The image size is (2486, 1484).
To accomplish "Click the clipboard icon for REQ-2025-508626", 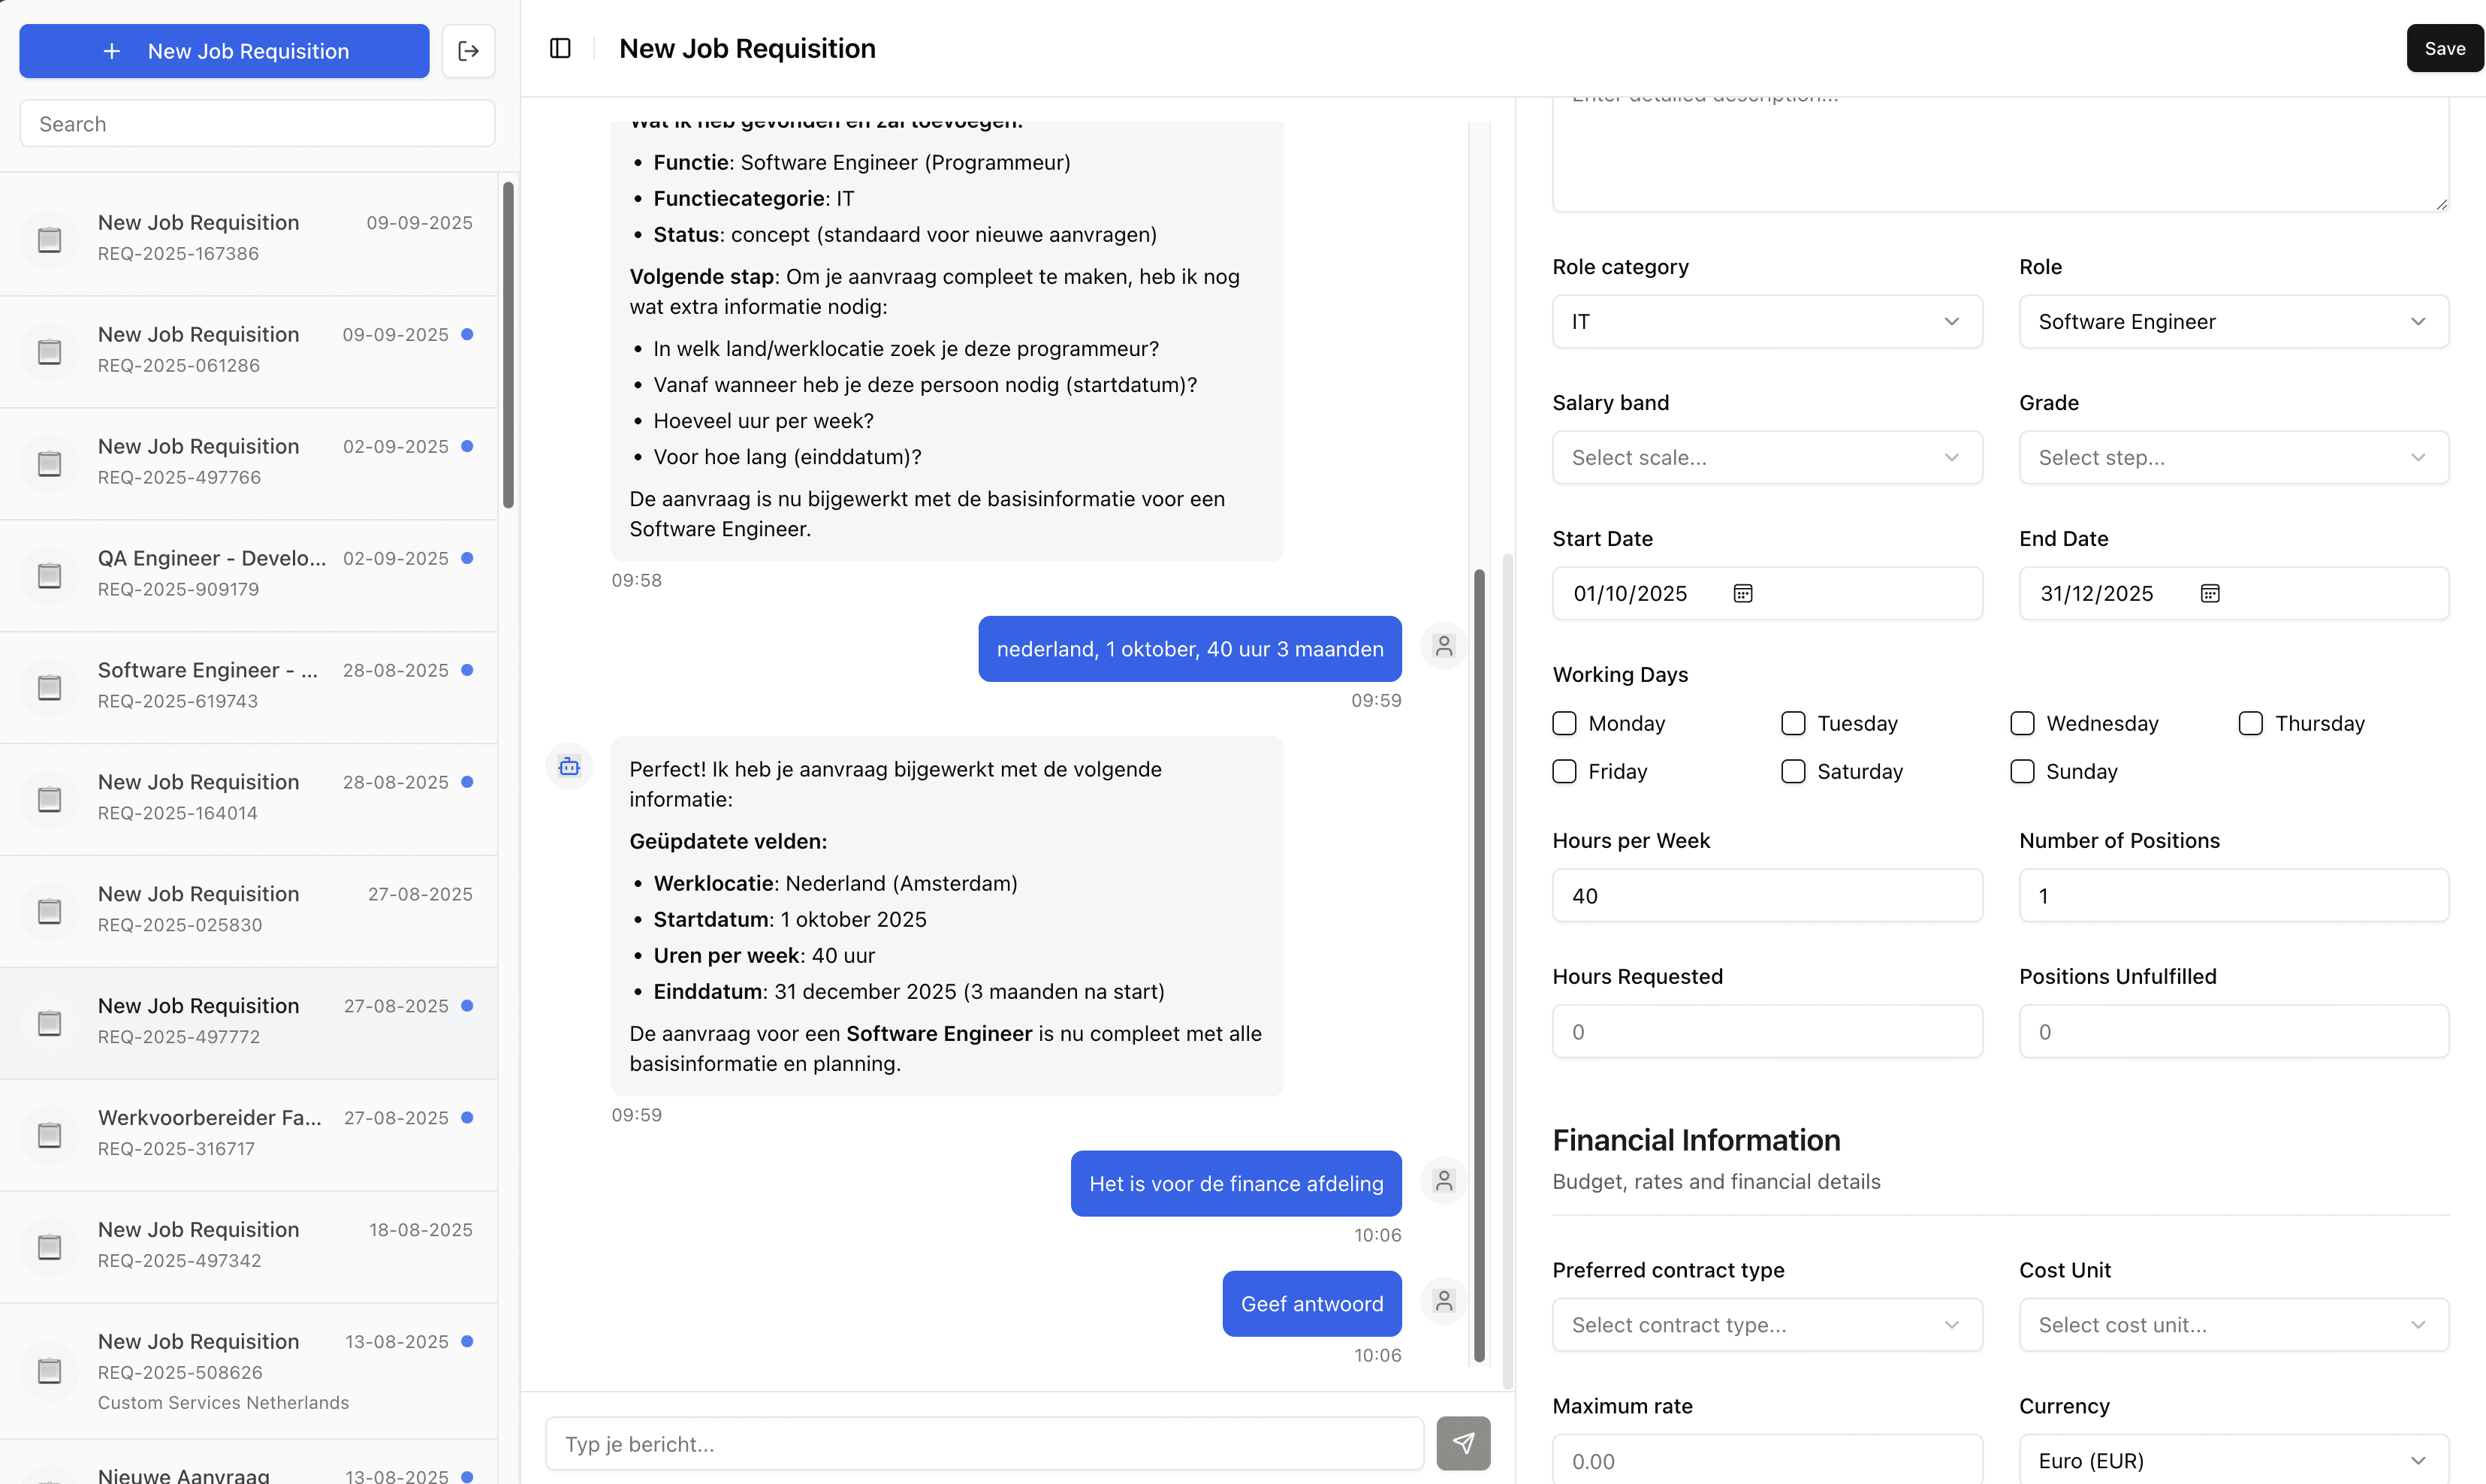I will click(x=49, y=1371).
